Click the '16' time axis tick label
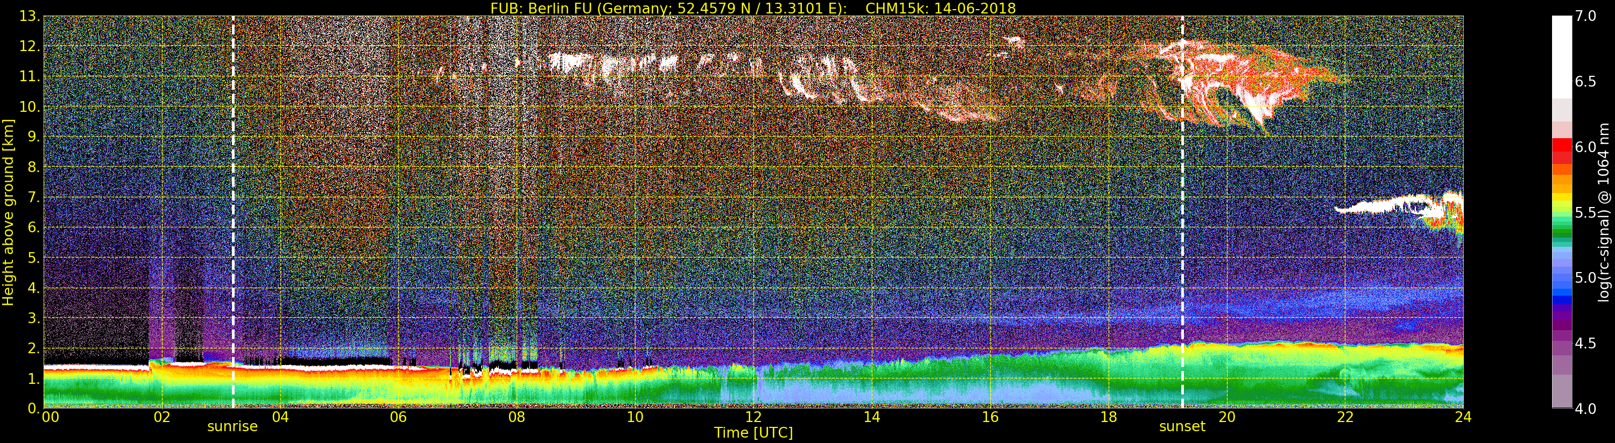The image size is (1615, 443). [x=990, y=417]
